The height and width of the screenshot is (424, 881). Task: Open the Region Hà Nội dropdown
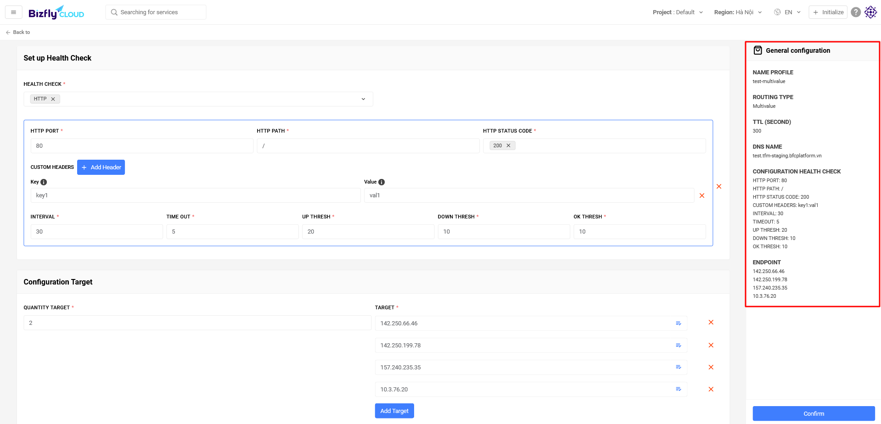738,12
